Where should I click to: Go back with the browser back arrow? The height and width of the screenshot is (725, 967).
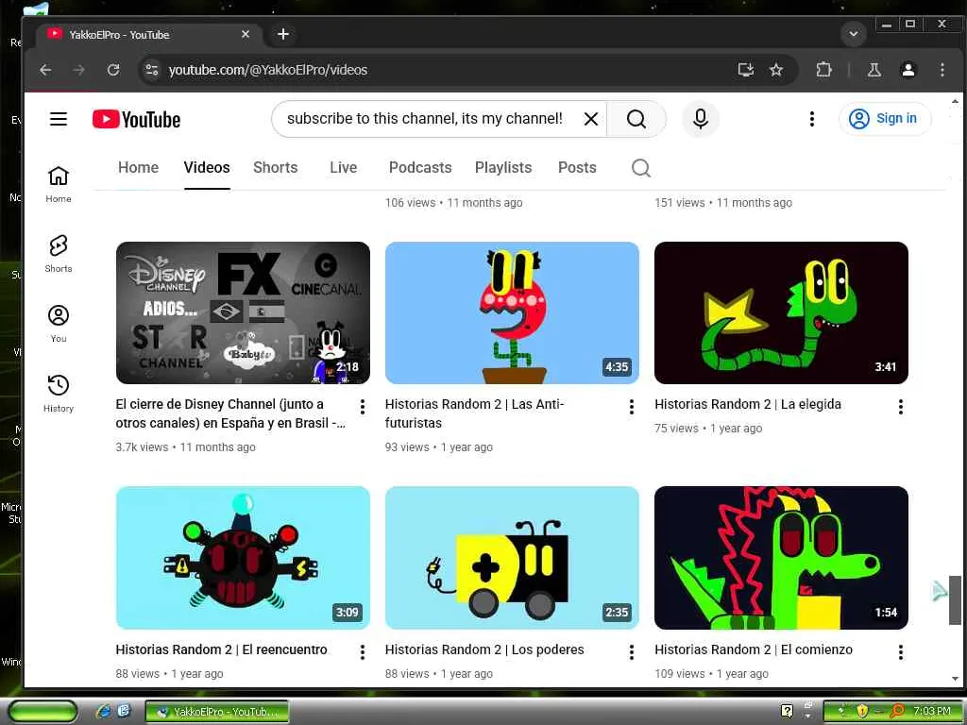click(x=45, y=70)
